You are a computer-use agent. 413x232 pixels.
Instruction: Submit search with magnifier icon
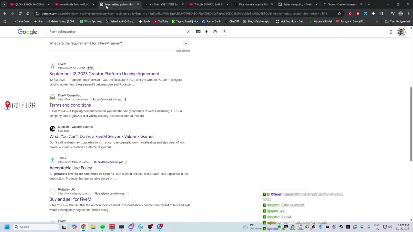[x=224, y=32]
